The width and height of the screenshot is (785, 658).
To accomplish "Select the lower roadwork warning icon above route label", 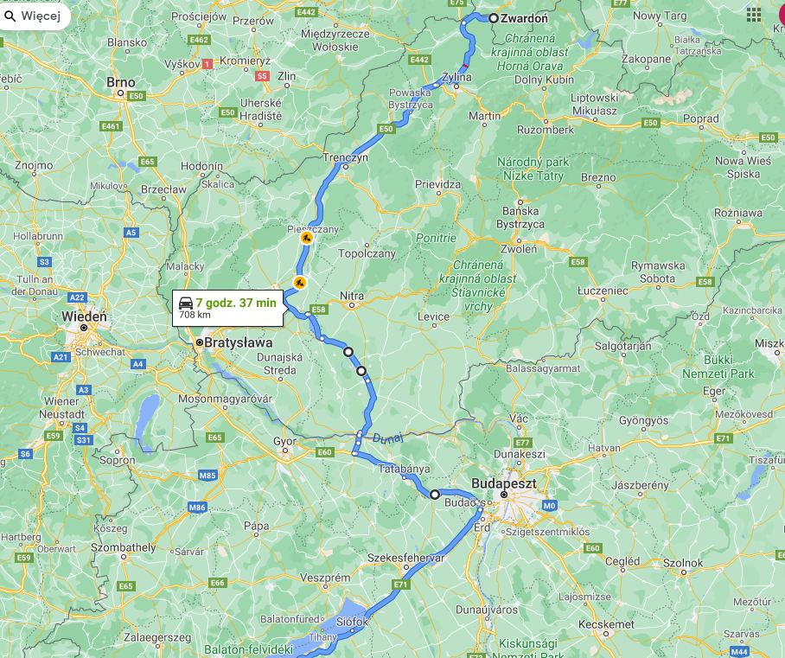I will coord(299,283).
